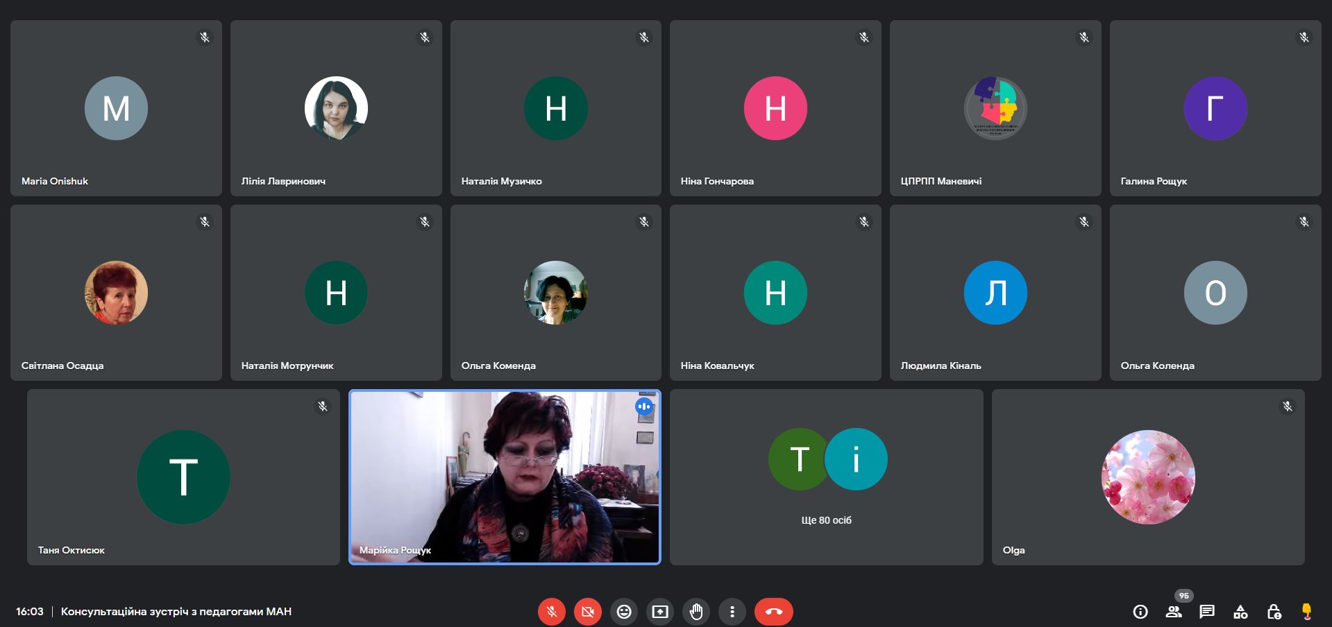Unmute the microphone in the bottom toolbar
Viewport: 1332px width, 627px height.
click(x=551, y=612)
